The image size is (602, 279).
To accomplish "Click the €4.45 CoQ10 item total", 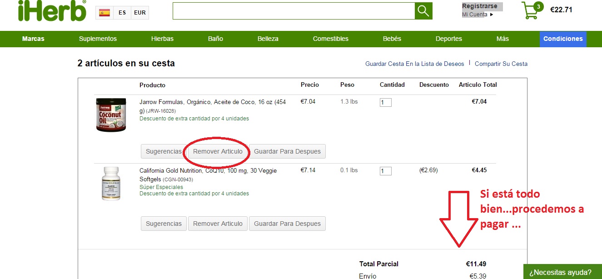I will (x=479, y=170).
